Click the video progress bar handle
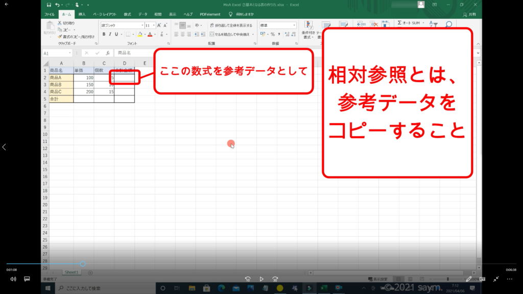This screenshot has width=523, height=294. point(83,264)
